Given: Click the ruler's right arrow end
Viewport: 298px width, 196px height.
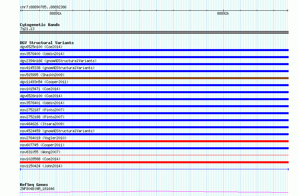Looking at the screenshot, I should pyautogui.click(x=288, y=11).
